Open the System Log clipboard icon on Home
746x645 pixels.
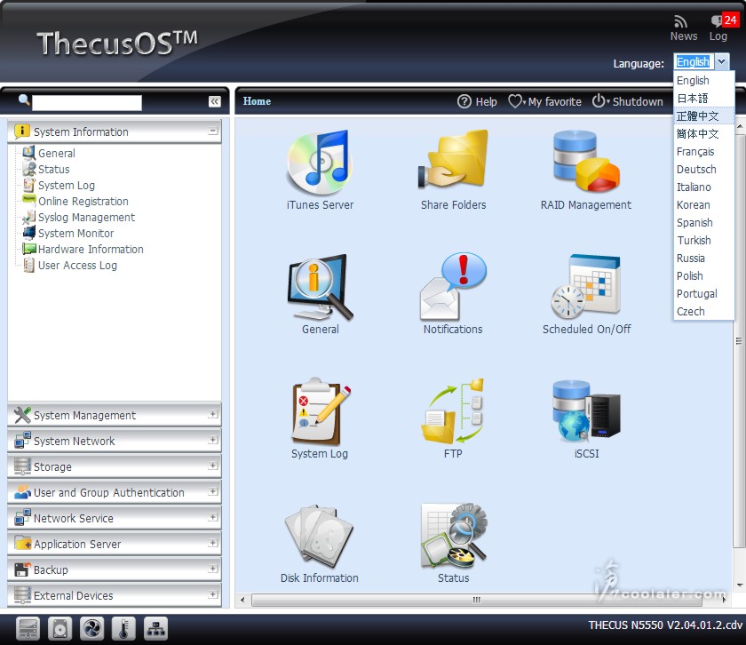(320, 411)
